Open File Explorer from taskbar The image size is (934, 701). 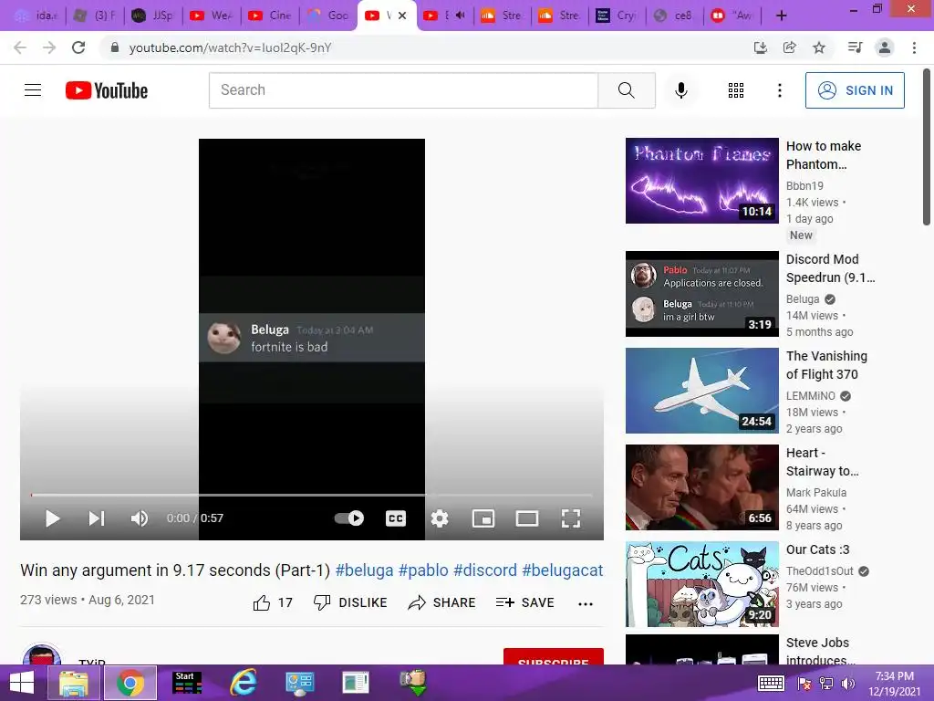[74, 683]
